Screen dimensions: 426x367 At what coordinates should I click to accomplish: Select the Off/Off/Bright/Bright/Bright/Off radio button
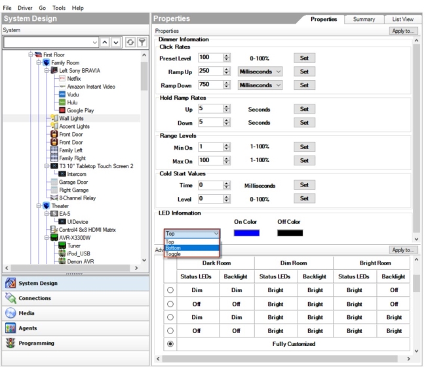coord(170,304)
